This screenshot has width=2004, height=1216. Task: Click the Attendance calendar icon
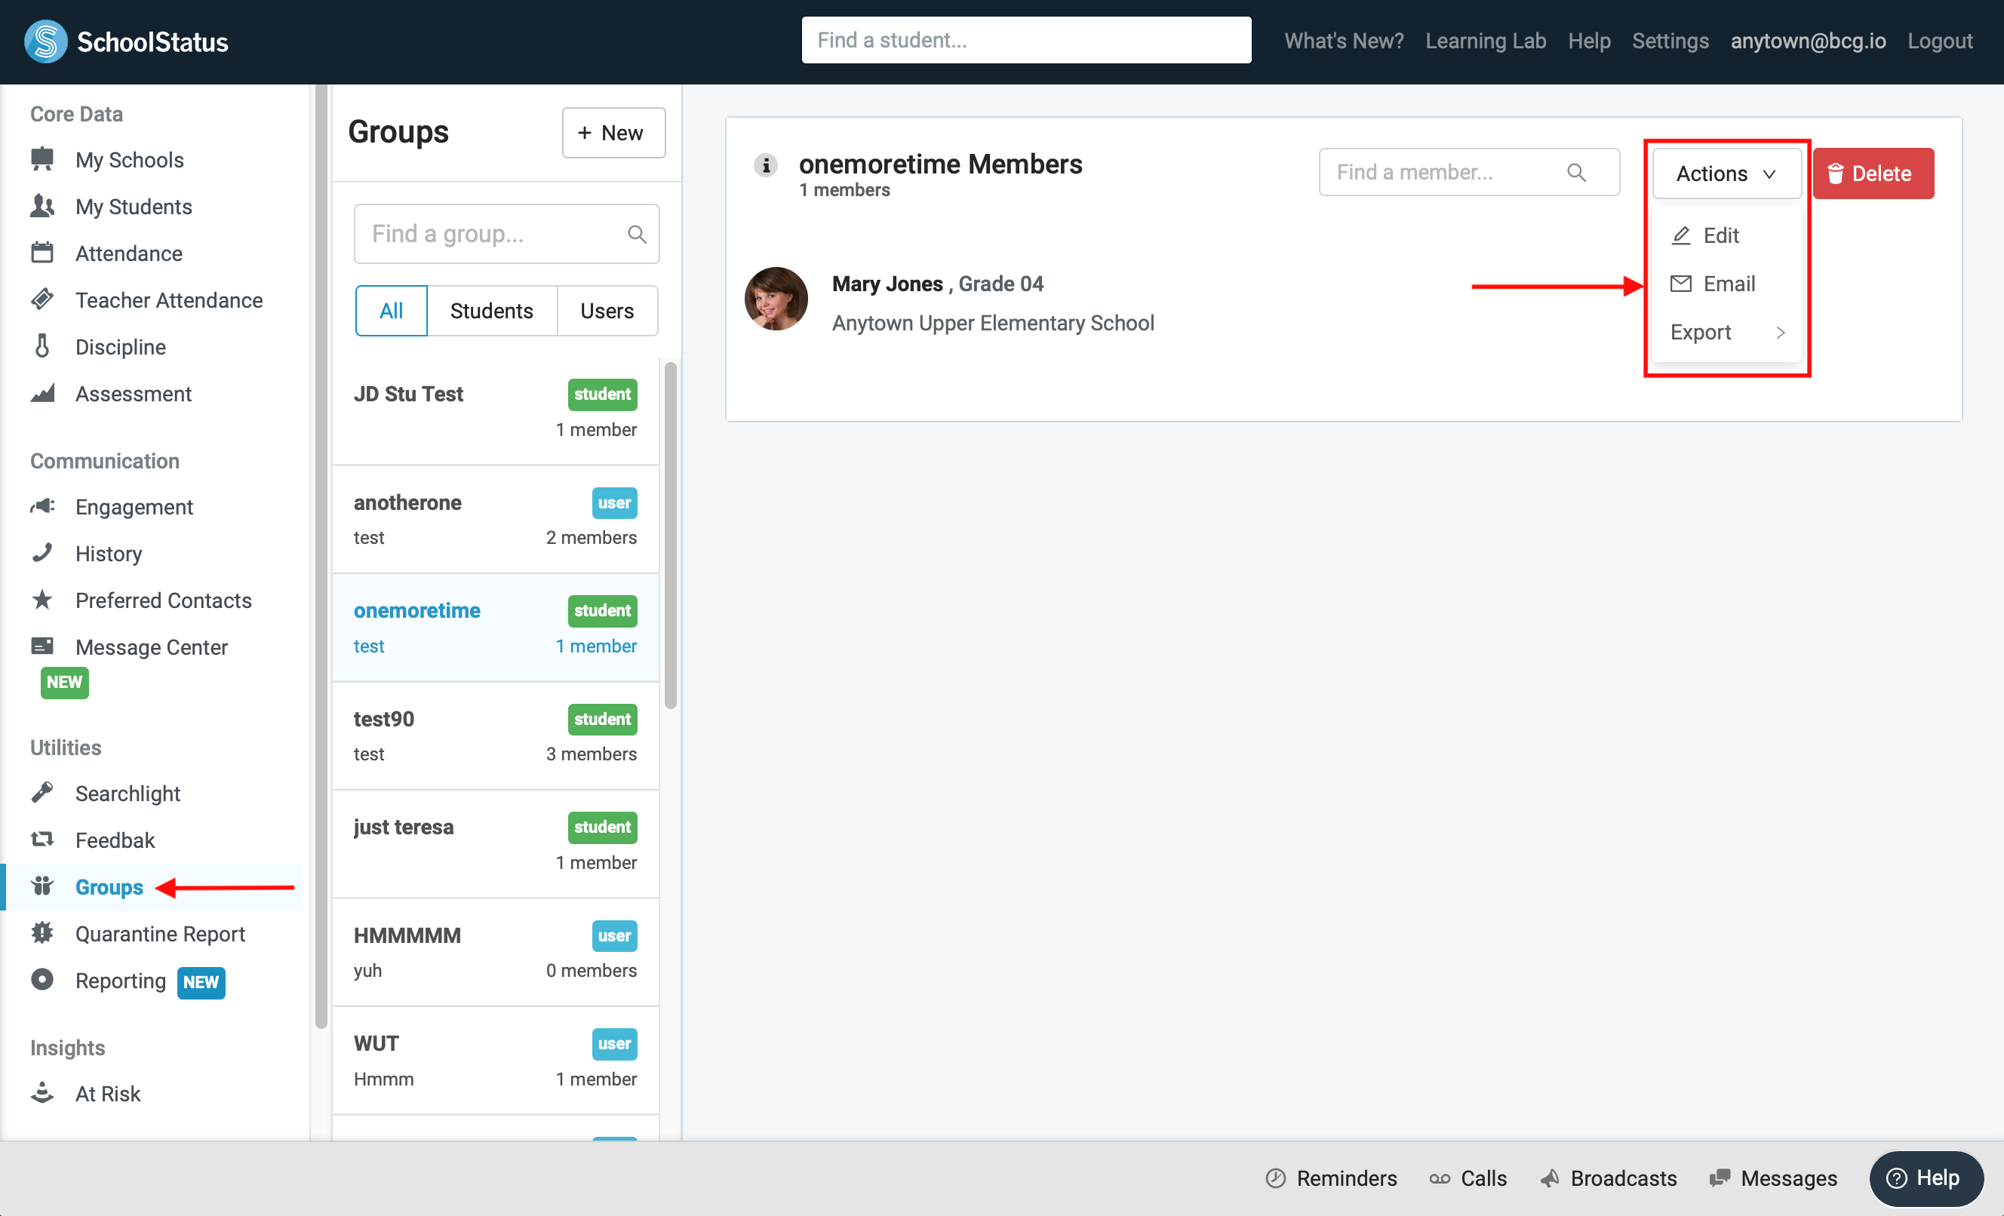(42, 252)
